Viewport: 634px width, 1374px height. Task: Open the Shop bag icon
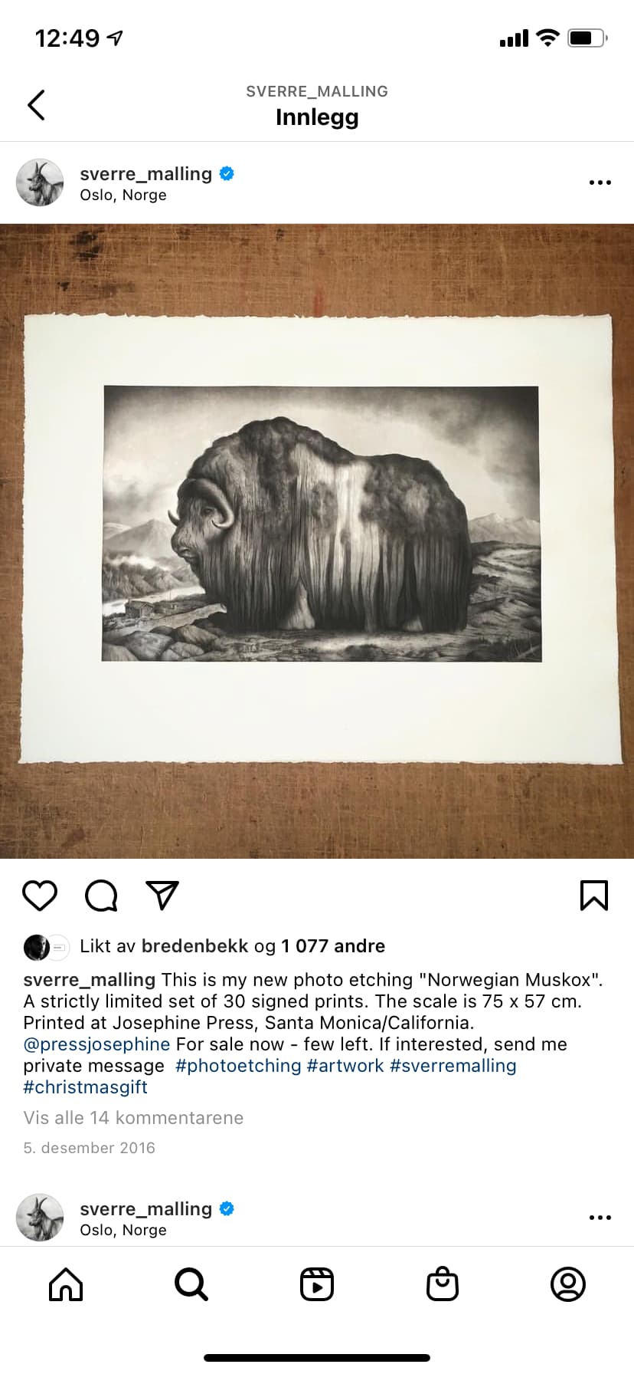coord(443,1284)
